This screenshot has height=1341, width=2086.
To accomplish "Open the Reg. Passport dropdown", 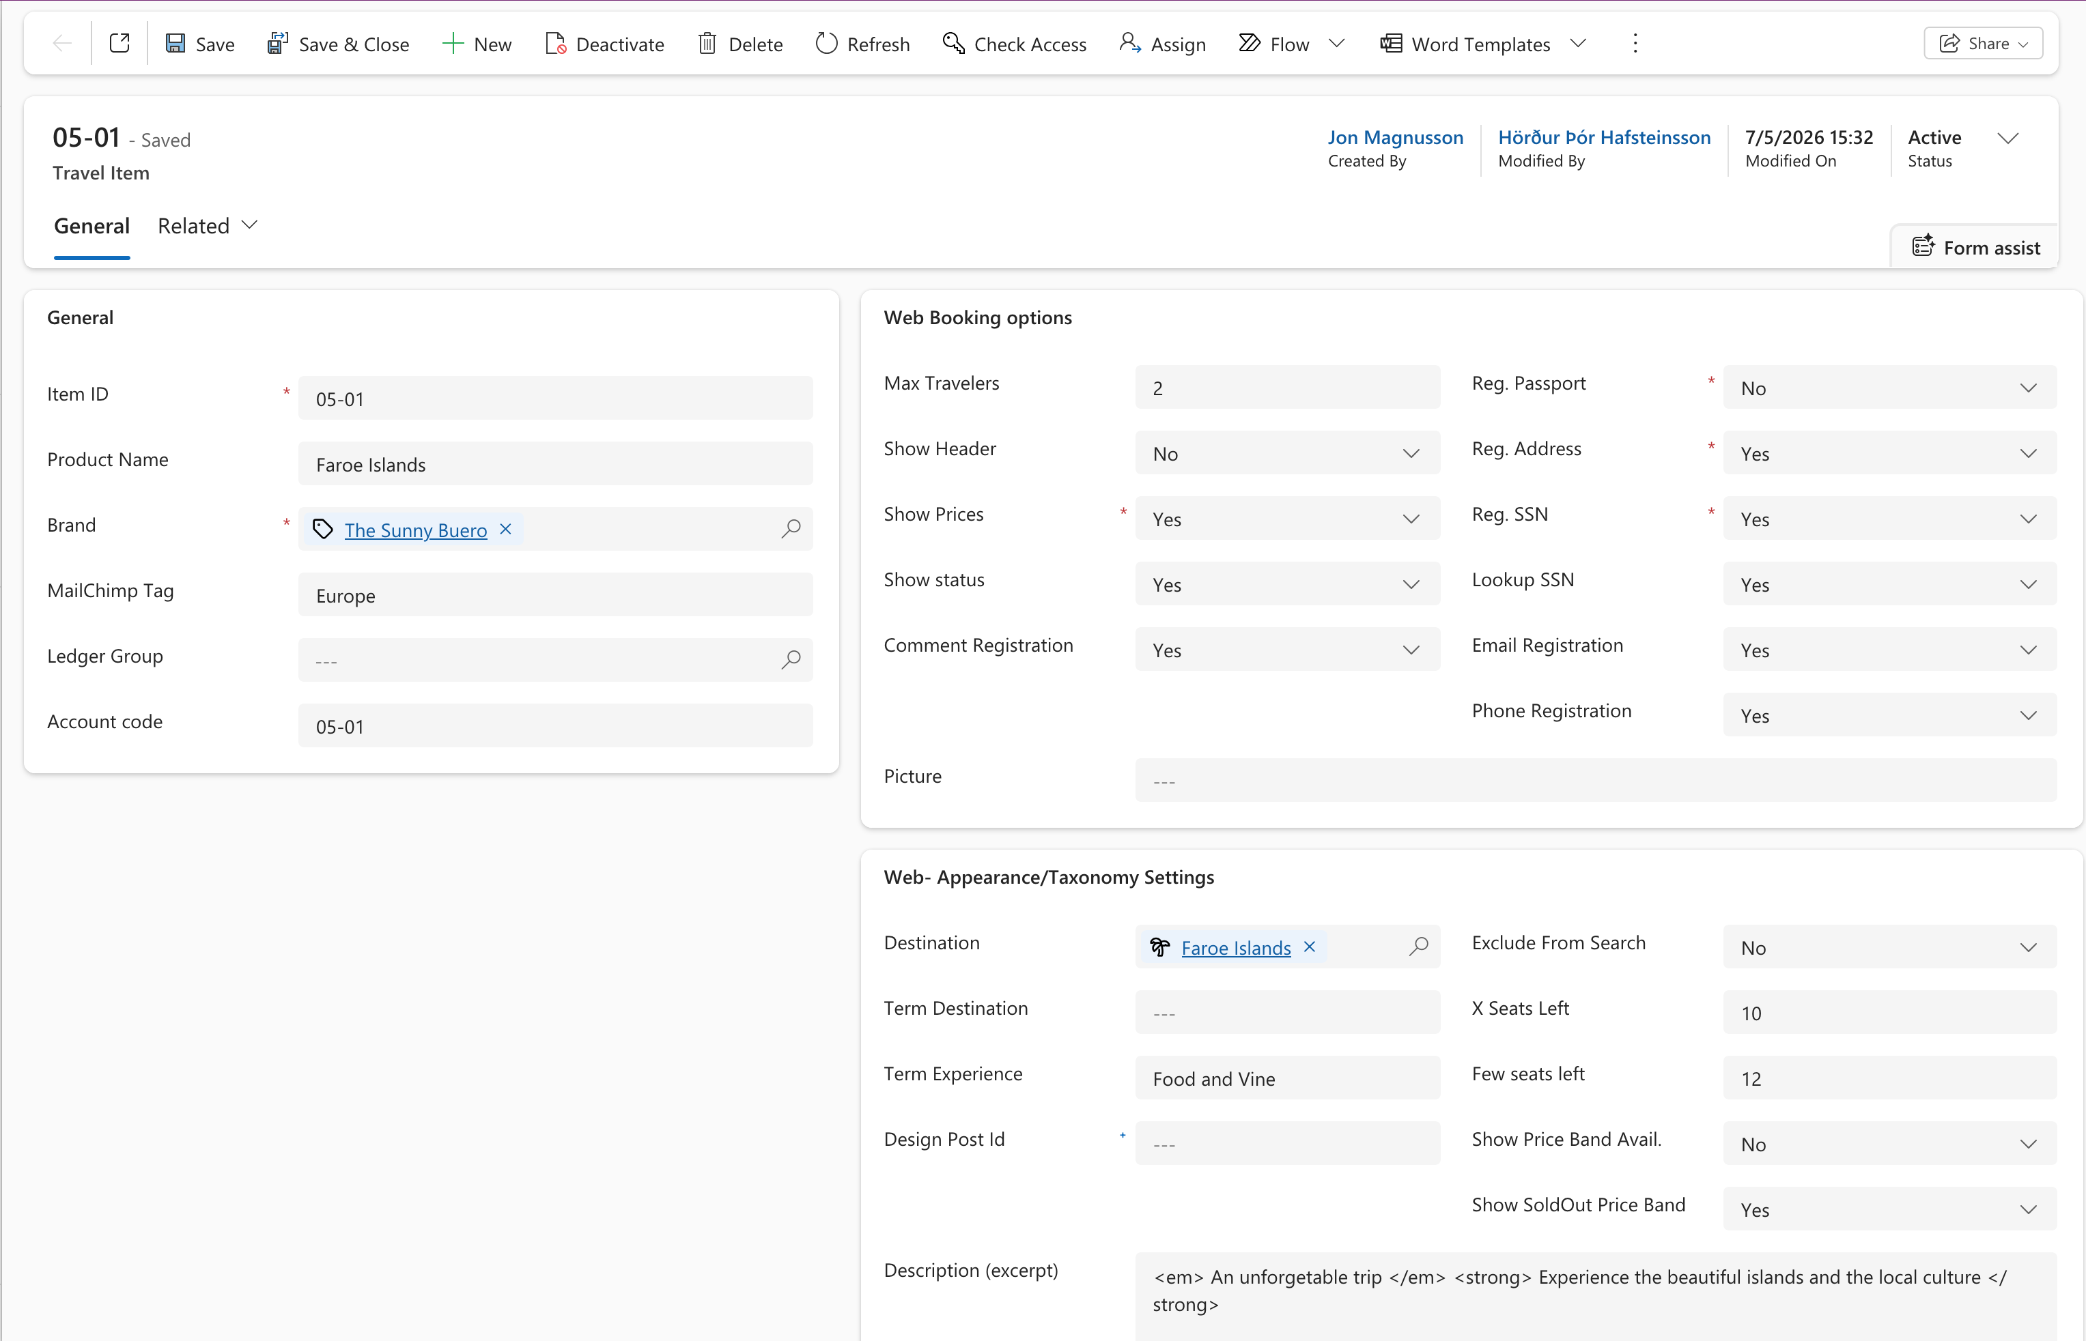I will (x=1889, y=388).
